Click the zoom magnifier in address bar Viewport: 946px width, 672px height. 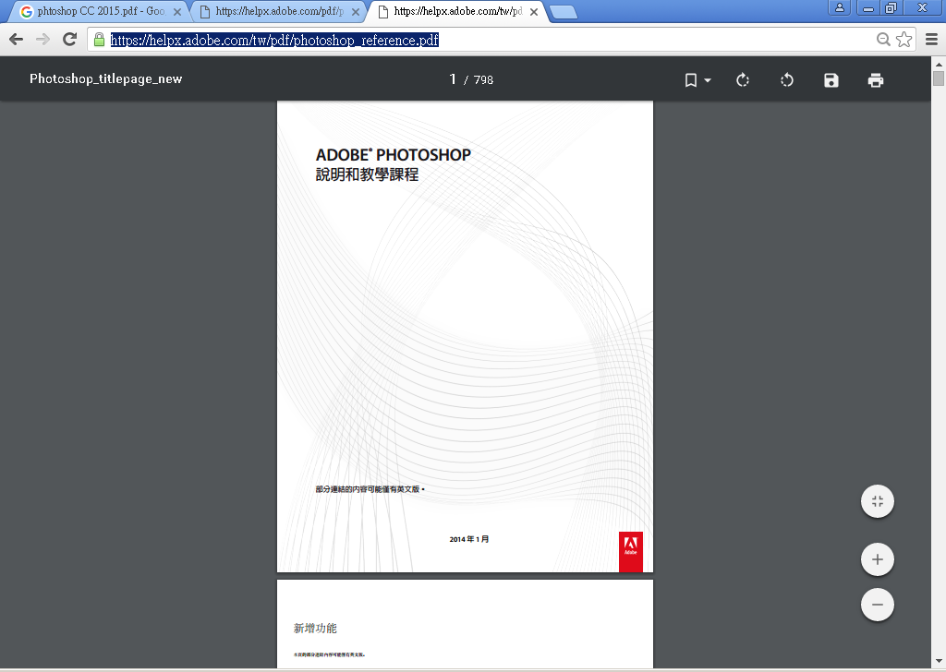pos(883,40)
